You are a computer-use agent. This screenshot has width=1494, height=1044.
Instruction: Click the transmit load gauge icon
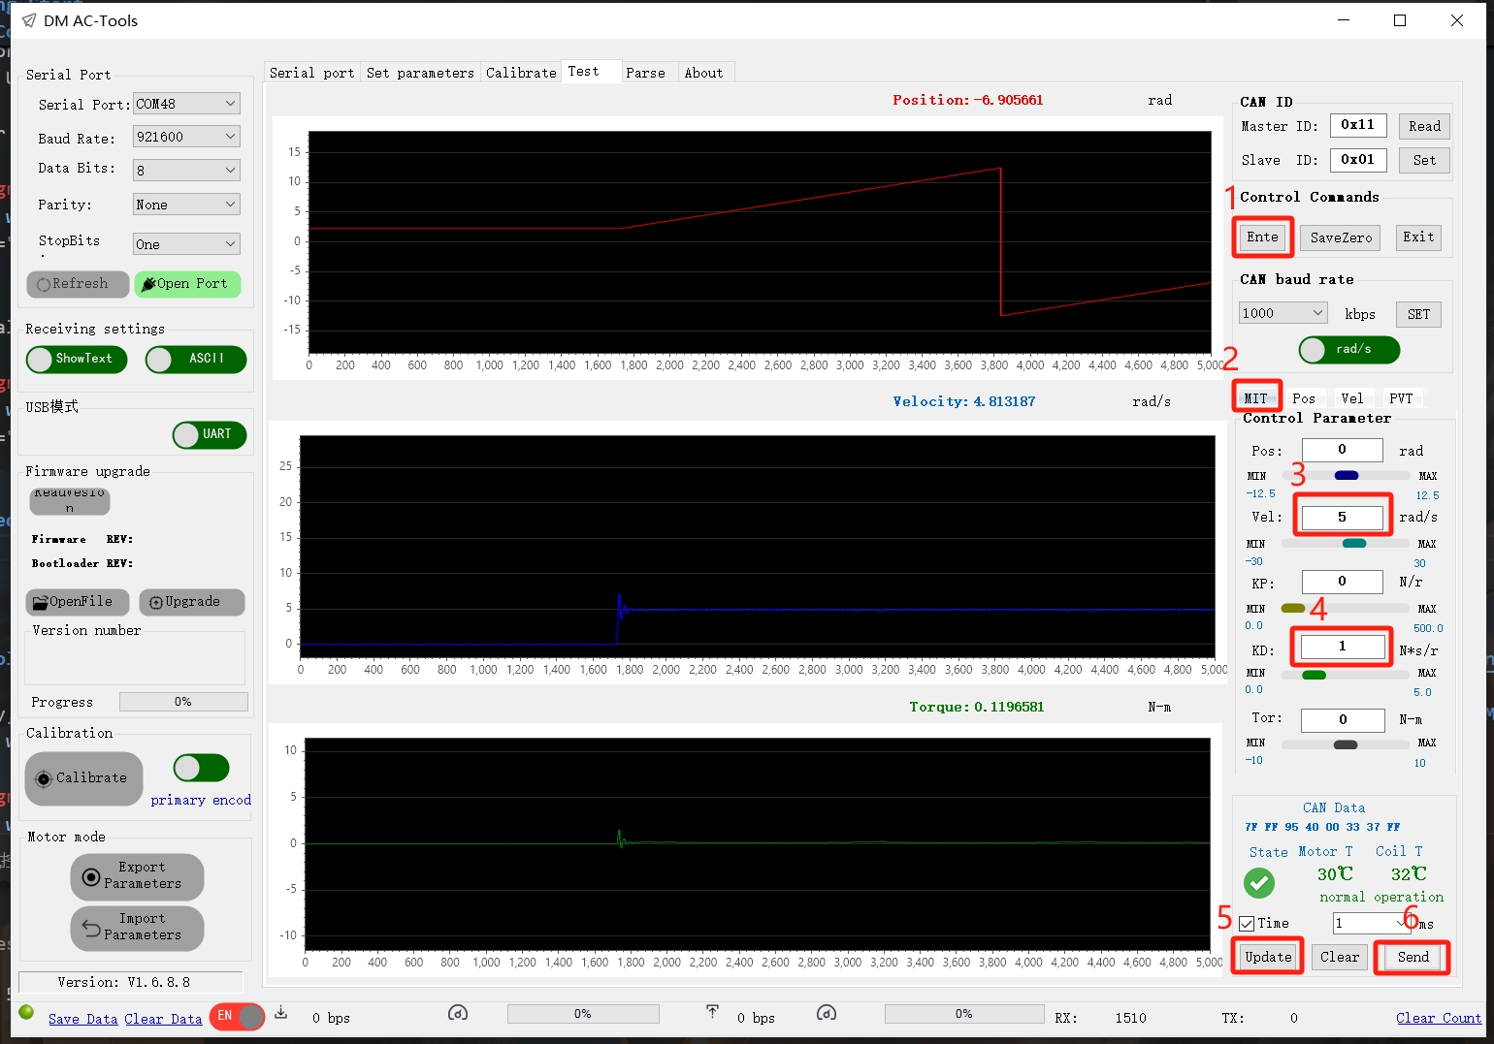pyautogui.click(x=827, y=1013)
